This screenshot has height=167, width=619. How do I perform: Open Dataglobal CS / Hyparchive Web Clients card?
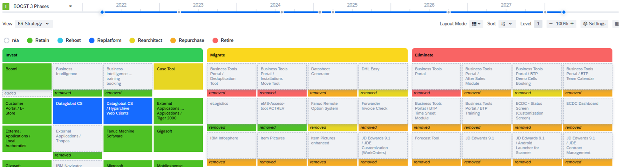pos(128,111)
